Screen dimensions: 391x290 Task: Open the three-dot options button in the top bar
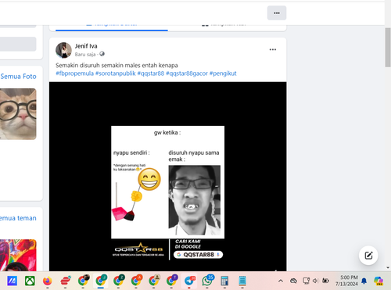click(277, 13)
